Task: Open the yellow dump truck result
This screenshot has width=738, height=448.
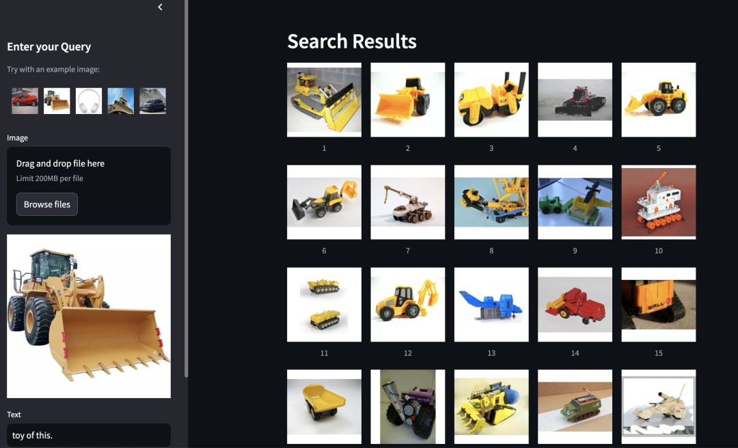Action: (x=325, y=406)
